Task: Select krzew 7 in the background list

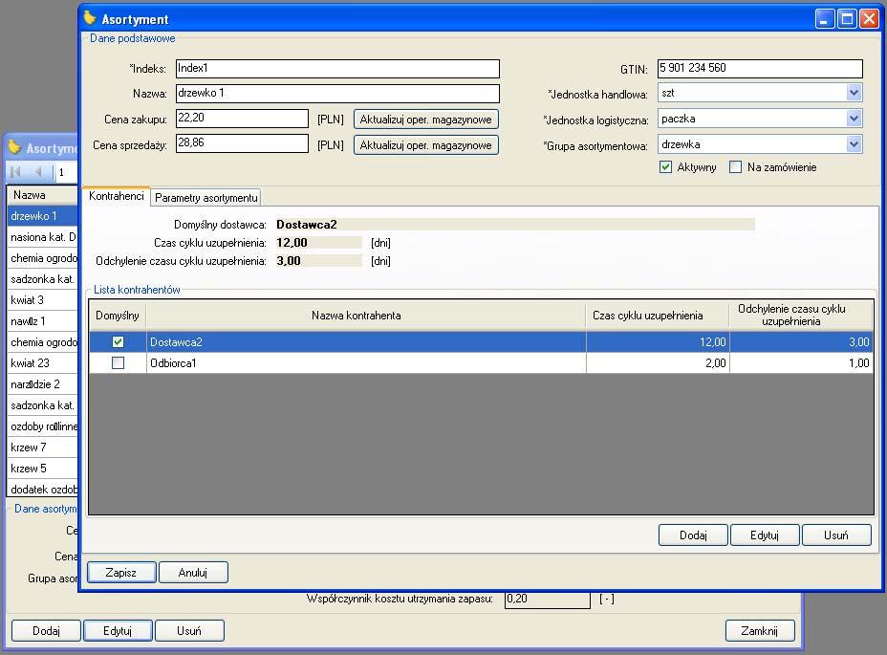Action: pyautogui.click(x=43, y=448)
